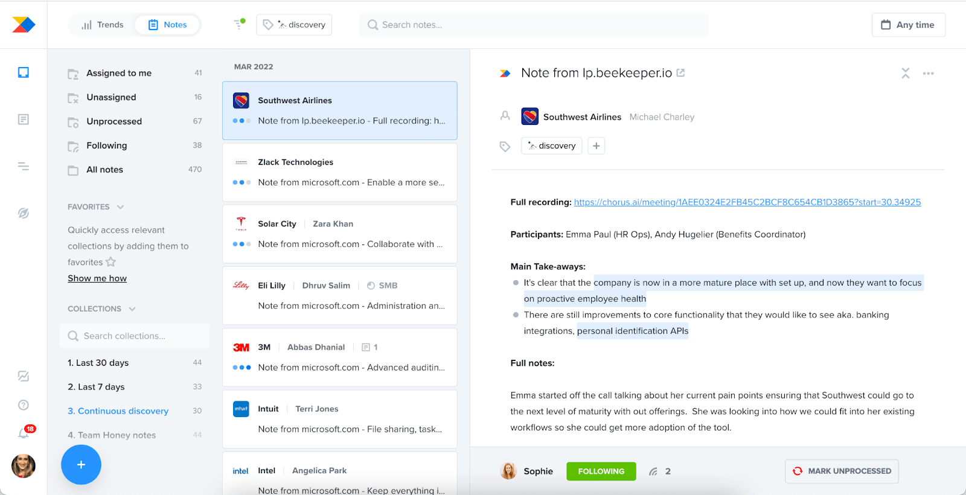Select the Unassigned folder
The height and width of the screenshot is (495, 966).
click(135, 97)
